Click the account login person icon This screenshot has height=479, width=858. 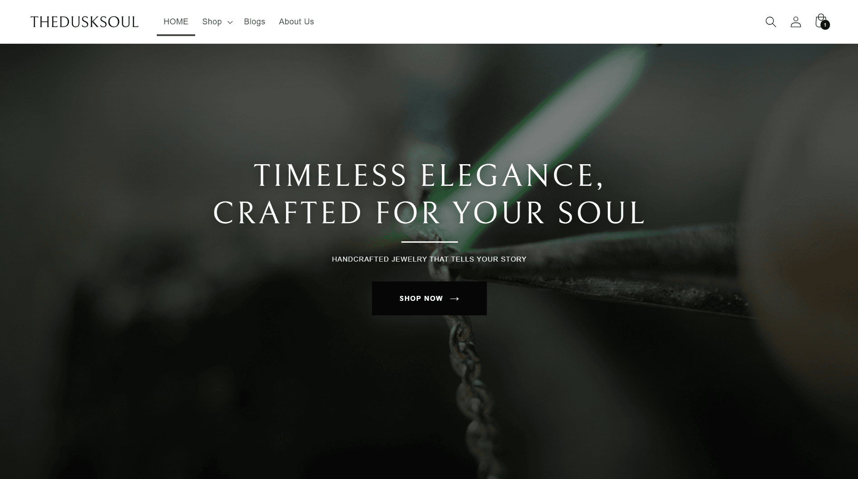796,22
